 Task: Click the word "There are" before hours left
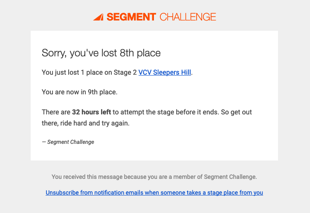tap(56, 112)
